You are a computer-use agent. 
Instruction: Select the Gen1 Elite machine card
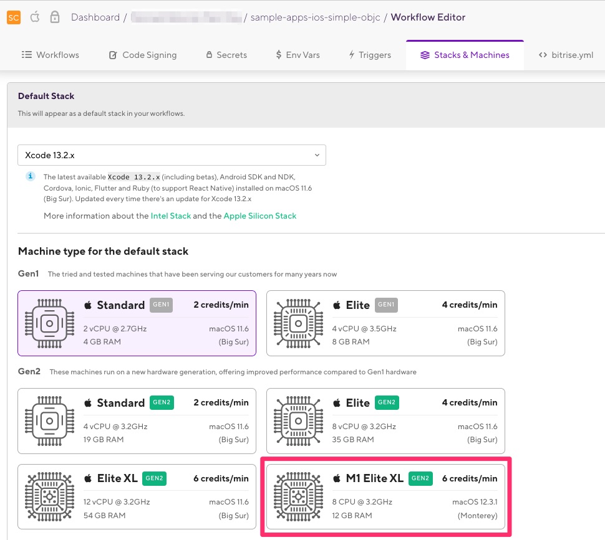pyautogui.click(x=385, y=323)
